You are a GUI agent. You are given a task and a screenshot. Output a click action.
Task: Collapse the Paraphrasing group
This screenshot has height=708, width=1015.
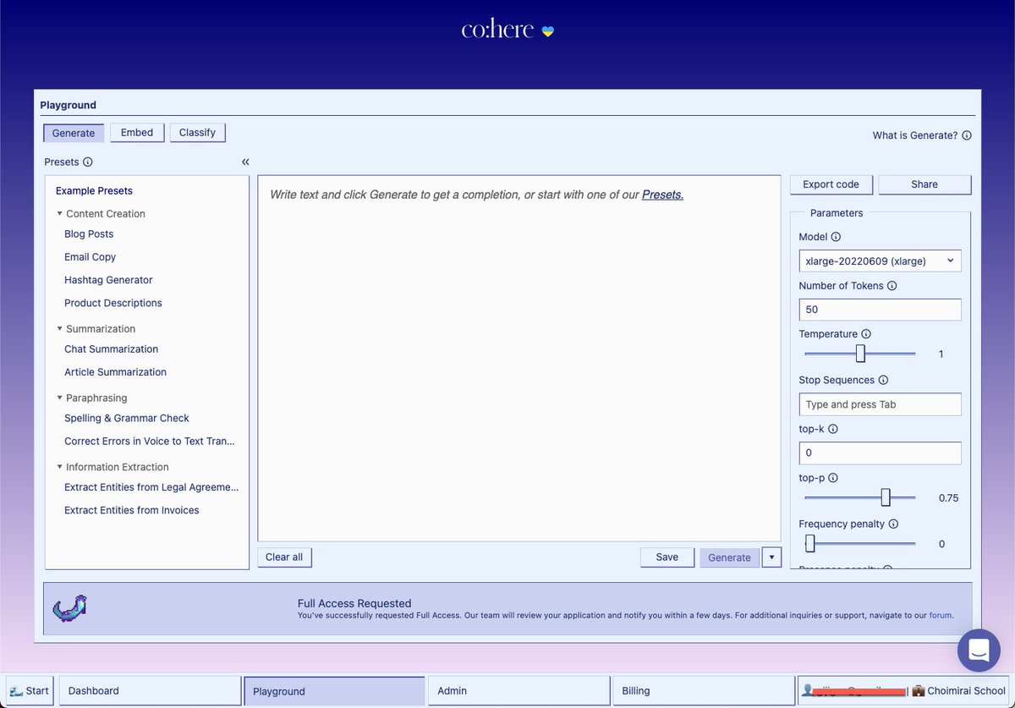60,398
